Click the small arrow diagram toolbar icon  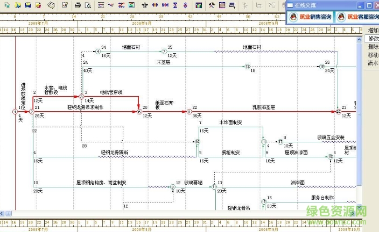coord(111,5)
